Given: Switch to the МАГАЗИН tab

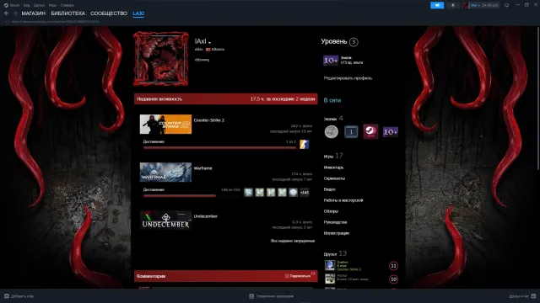Looking at the screenshot, I should [34, 13].
